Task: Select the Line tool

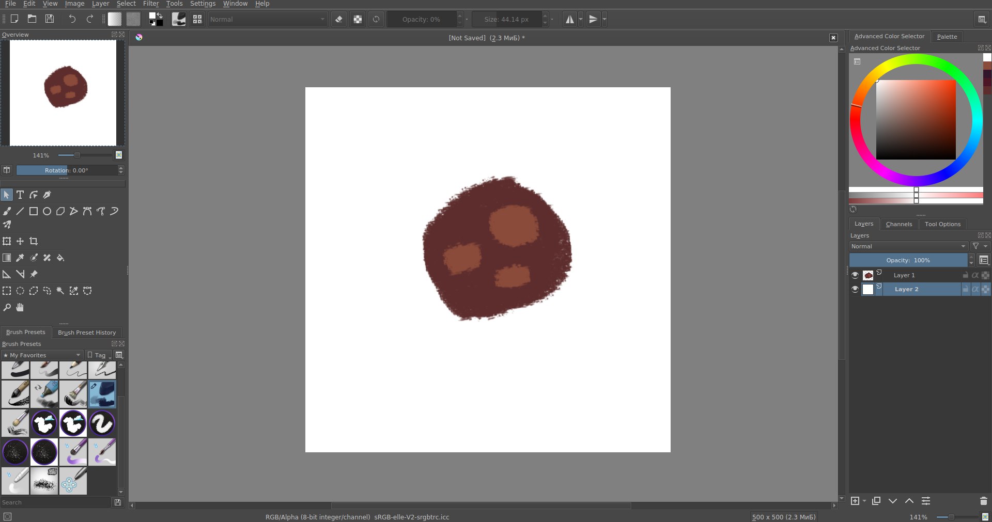Action: pos(20,211)
